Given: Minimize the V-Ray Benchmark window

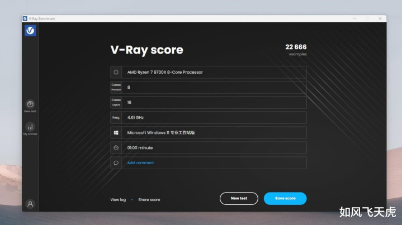Looking at the screenshot, I should (355, 18).
